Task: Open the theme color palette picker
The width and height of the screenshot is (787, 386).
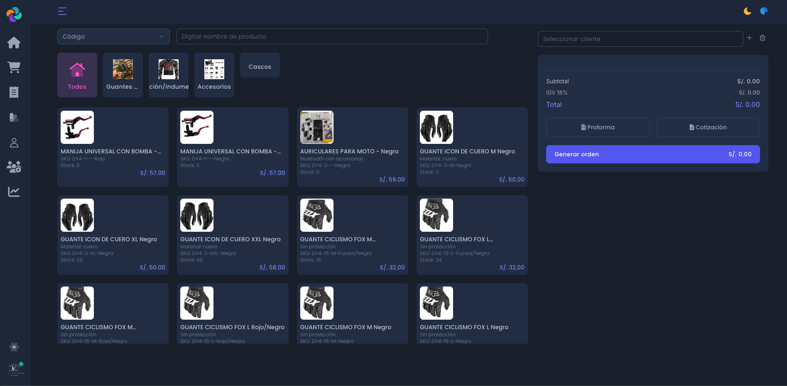Action: pyautogui.click(x=764, y=11)
